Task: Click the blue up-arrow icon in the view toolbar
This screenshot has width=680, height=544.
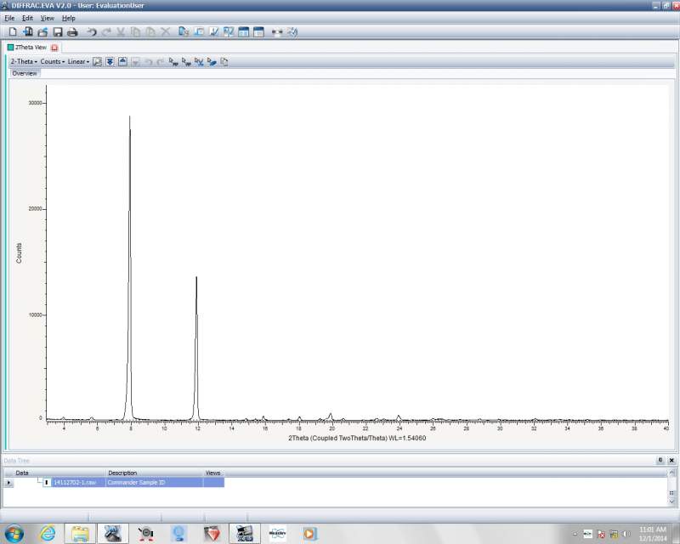Action: pos(122,61)
